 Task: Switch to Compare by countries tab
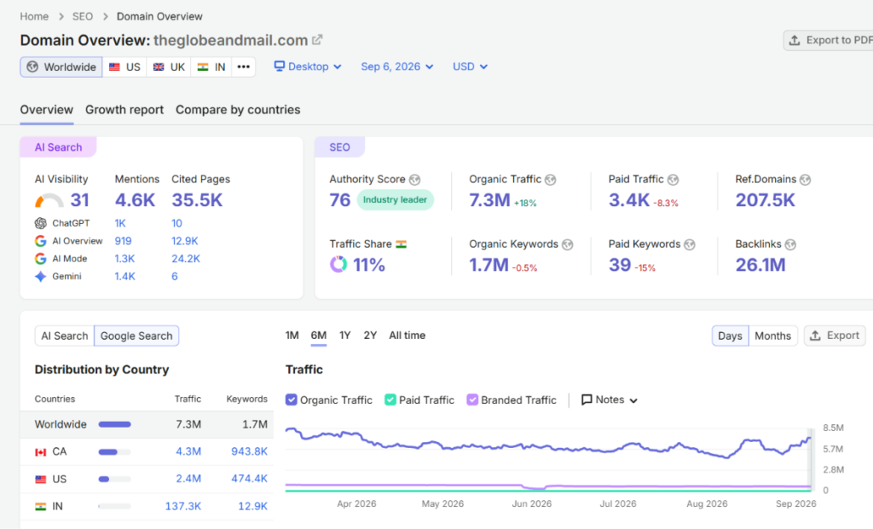[238, 110]
